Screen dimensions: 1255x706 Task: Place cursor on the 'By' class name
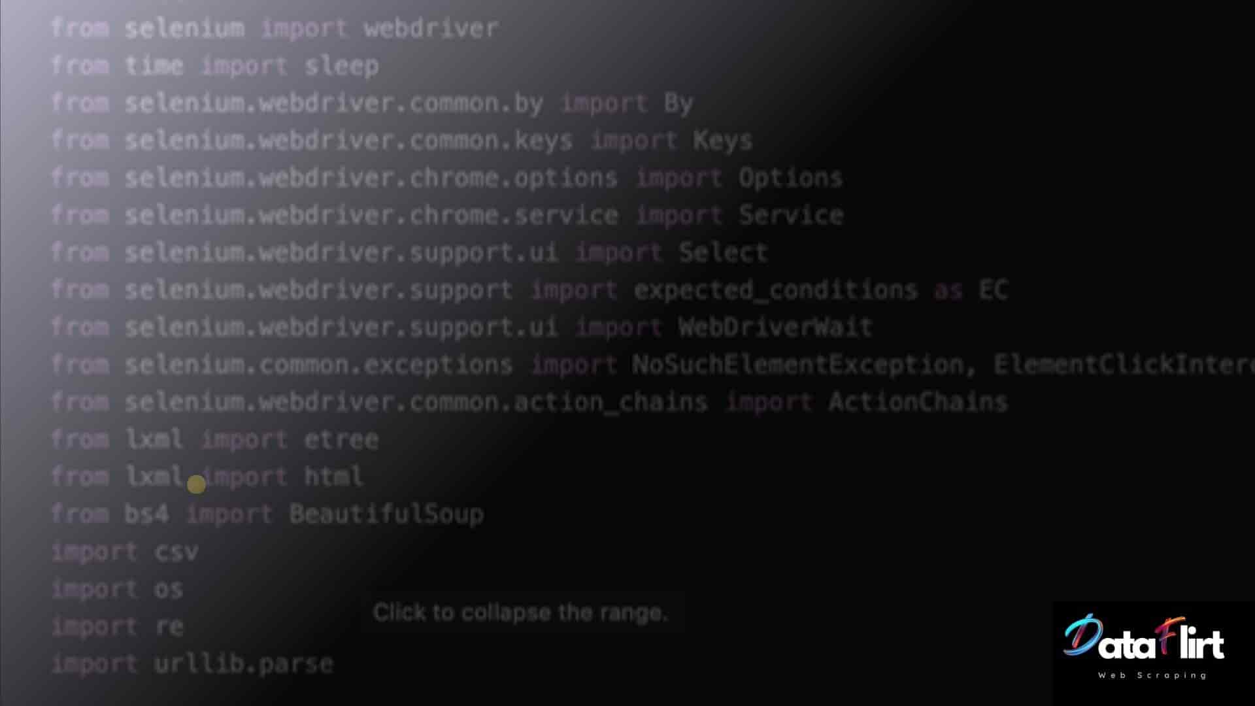click(x=678, y=103)
